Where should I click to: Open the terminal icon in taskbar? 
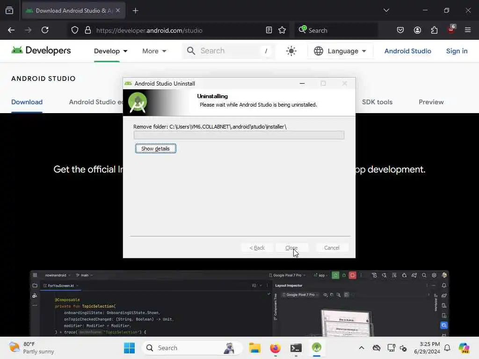click(296, 348)
